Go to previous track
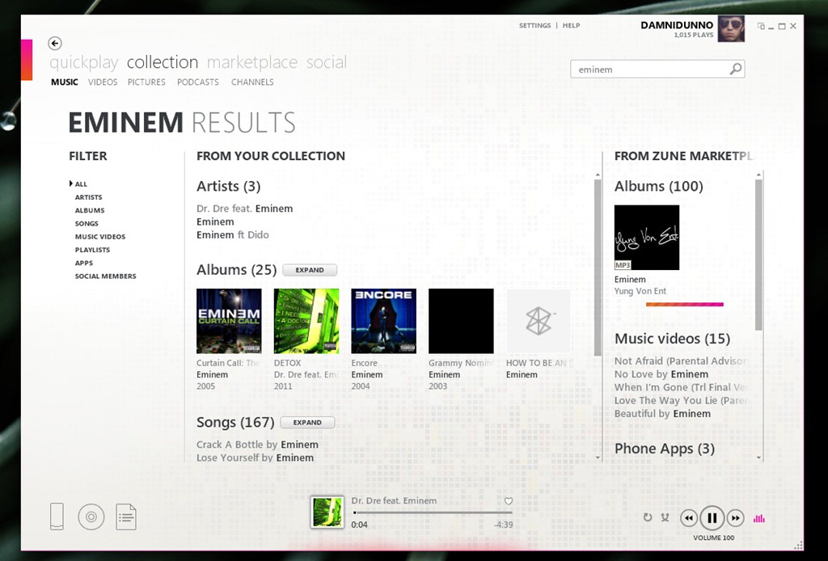828x561 pixels. tap(688, 518)
